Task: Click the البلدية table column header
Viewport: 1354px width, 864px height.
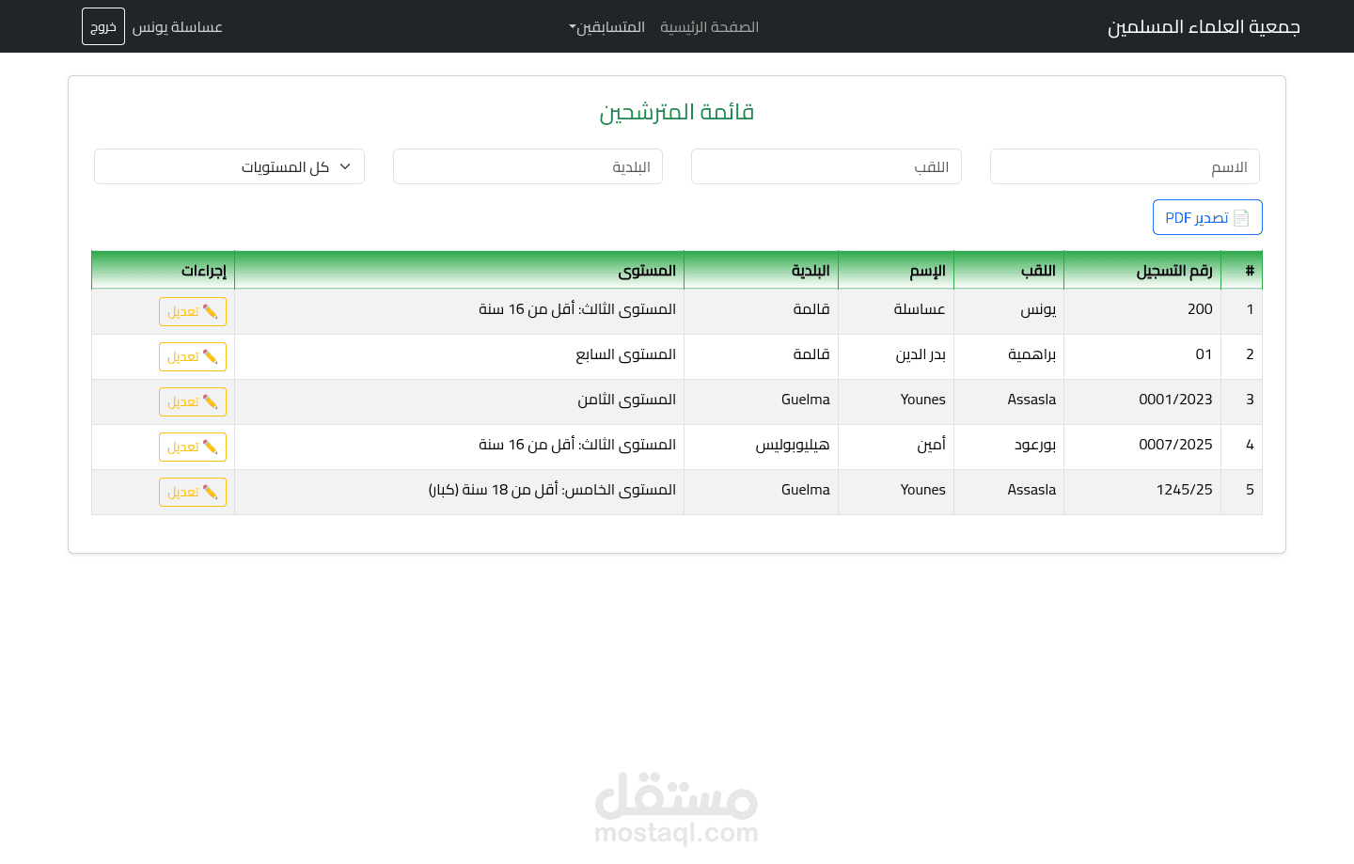Action: pos(762,271)
